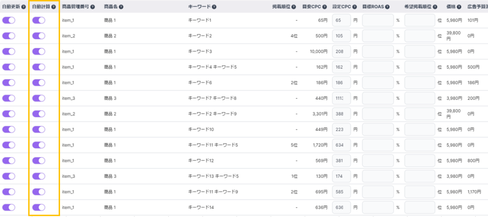This screenshot has height=217, width=488.
Task: Click the help icon next to 価格
Action: tap(459, 7)
